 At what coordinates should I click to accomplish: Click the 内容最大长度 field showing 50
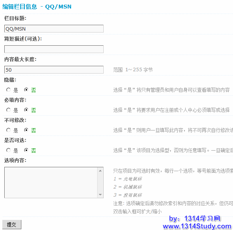click(x=54, y=70)
